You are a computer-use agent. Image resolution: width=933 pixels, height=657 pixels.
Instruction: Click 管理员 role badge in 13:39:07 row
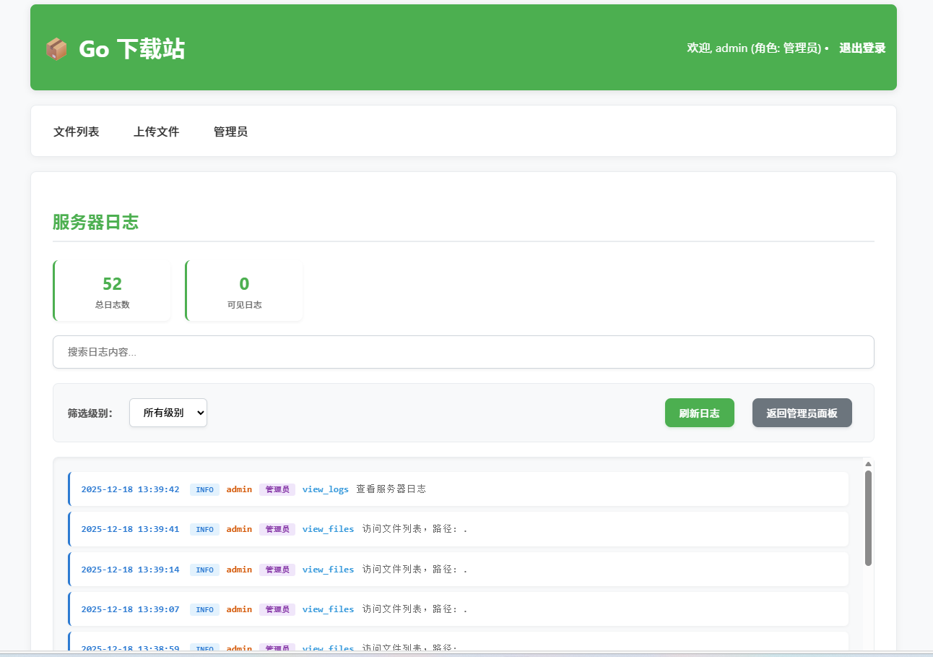tap(277, 609)
